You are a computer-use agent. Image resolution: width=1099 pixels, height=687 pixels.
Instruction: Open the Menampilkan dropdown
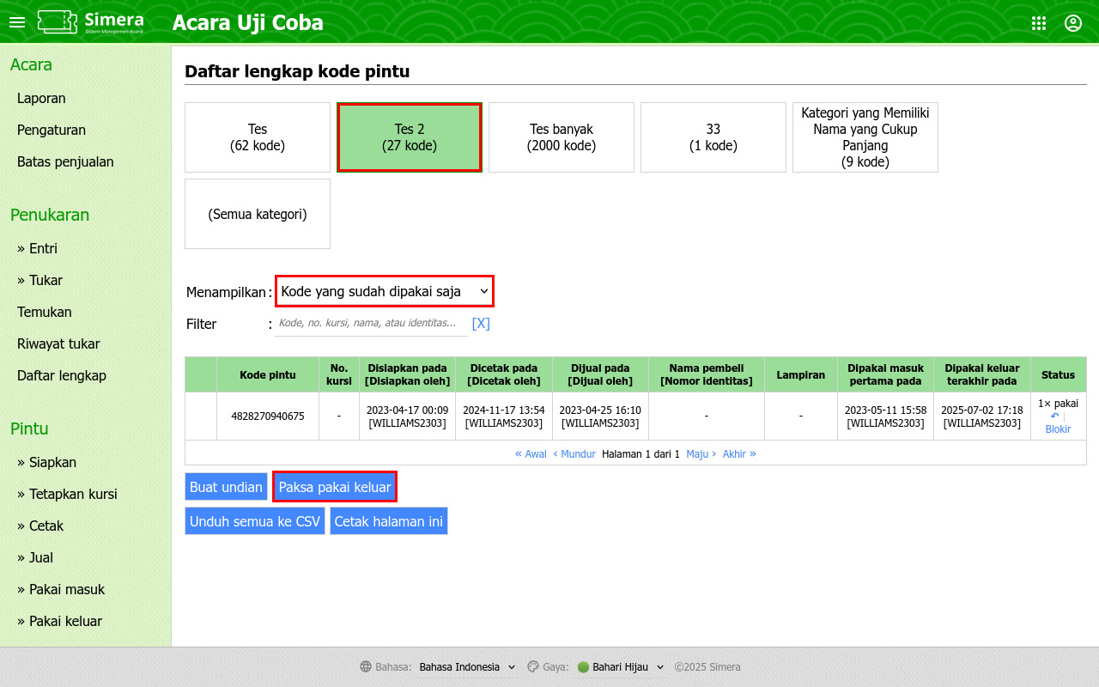[385, 291]
